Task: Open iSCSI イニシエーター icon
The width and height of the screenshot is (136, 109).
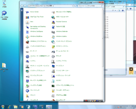Action: (53, 17)
